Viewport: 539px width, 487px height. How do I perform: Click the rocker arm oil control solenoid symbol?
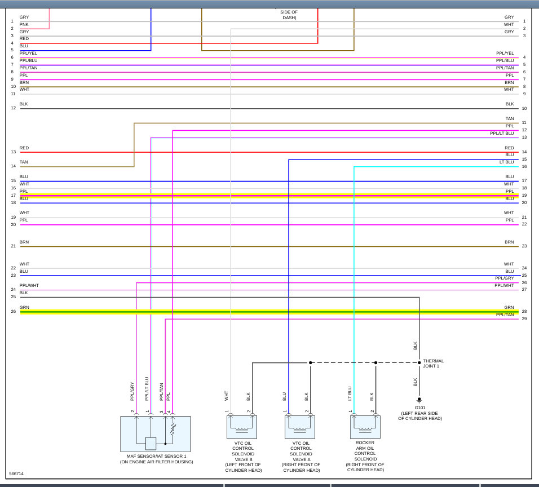pyautogui.click(x=365, y=427)
